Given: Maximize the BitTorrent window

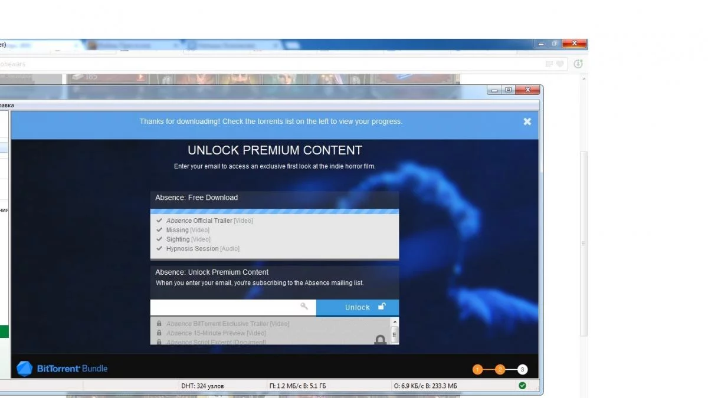Looking at the screenshot, I should pyautogui.click(x=508, y=90).
